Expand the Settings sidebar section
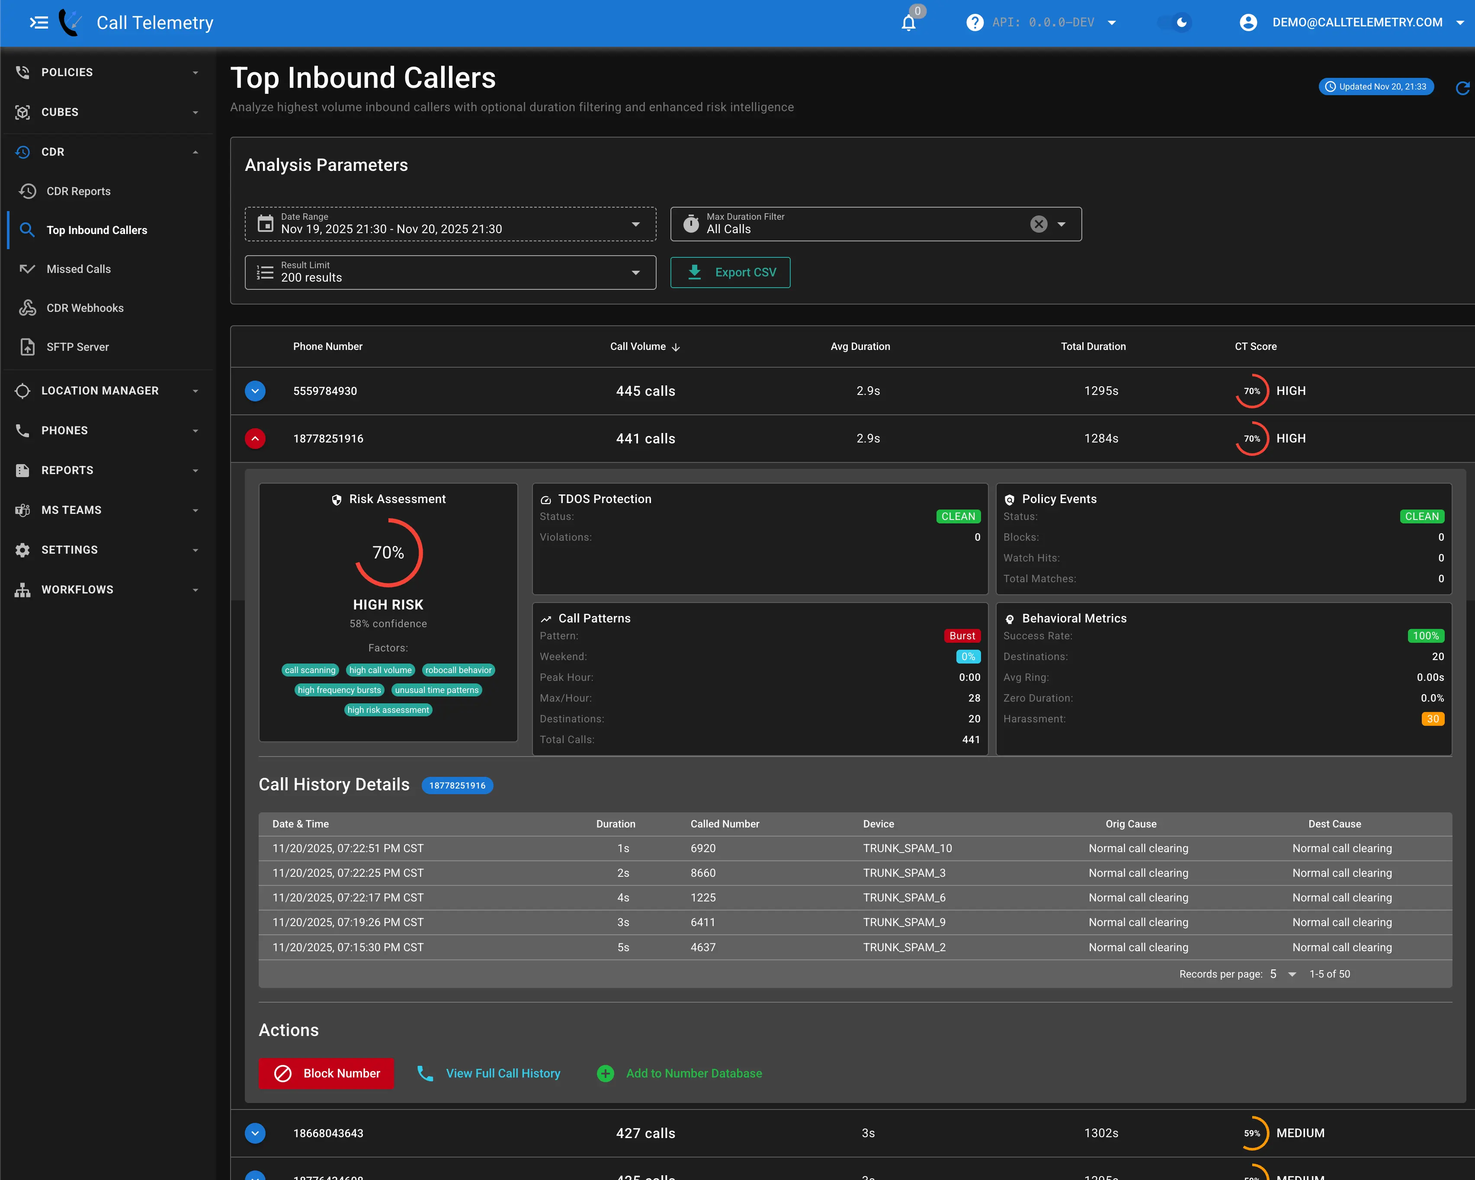 click(107, 550)
